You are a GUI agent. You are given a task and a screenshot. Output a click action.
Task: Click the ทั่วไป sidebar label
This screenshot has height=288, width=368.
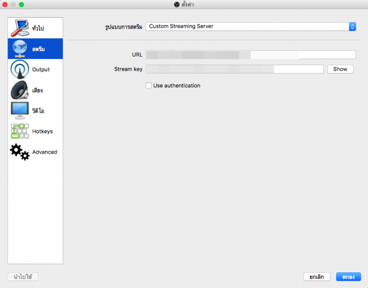[38, 28]
